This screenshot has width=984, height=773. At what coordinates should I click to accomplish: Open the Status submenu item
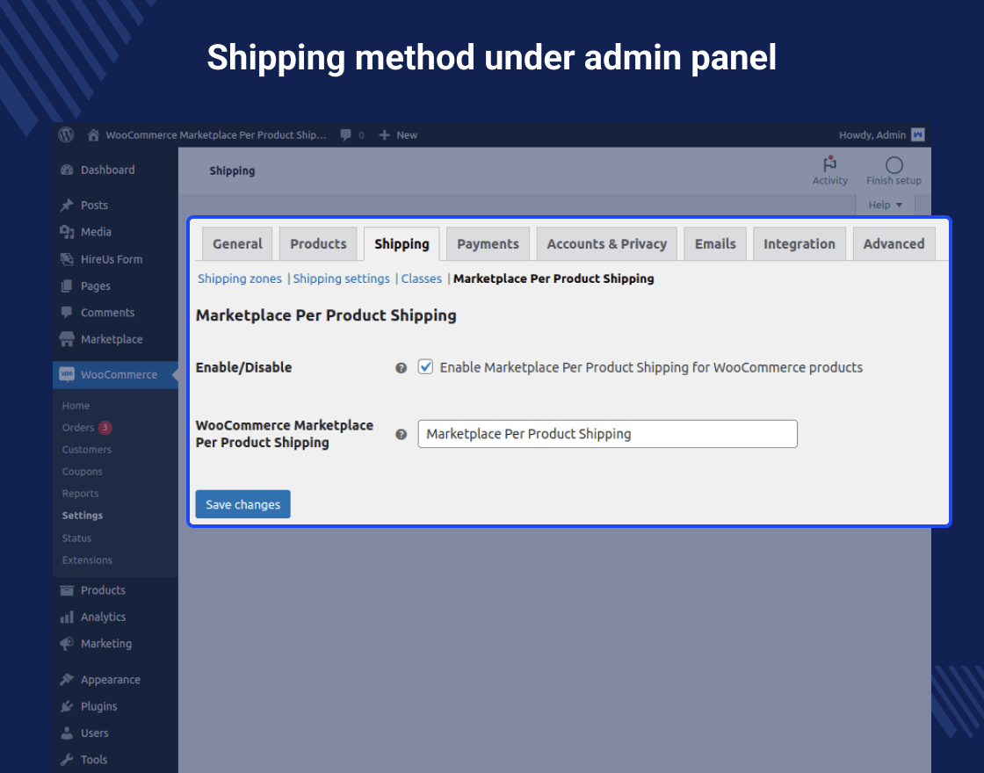[x=76, y=538]
